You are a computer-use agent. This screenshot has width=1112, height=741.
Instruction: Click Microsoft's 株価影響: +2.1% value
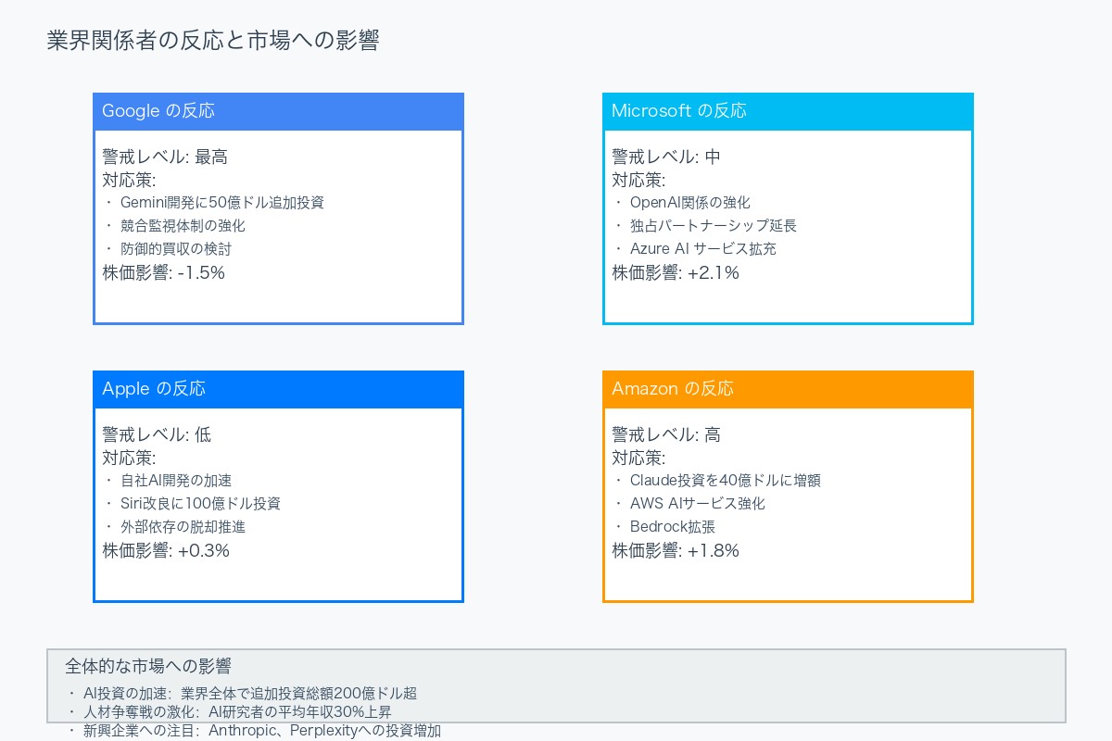676,273
